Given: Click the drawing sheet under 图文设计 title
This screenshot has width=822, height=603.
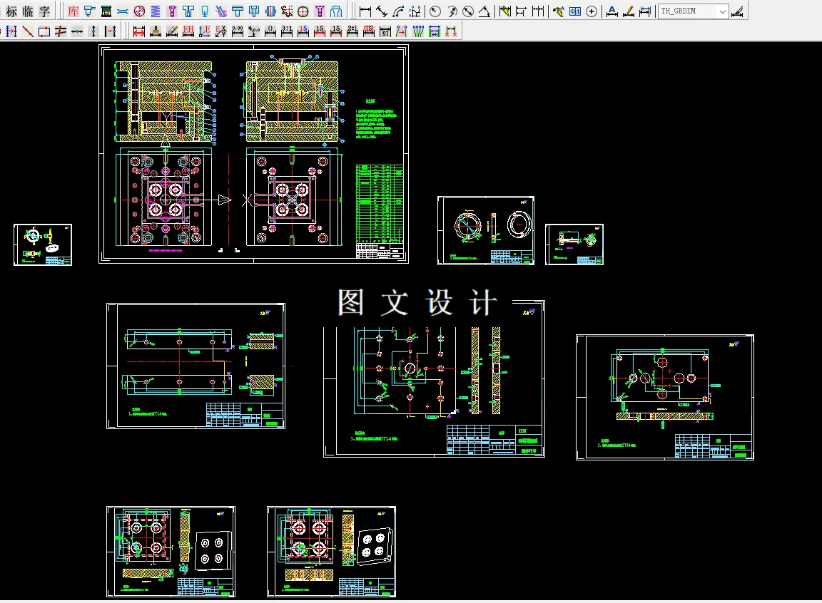Looking at the screenshot, I should pyautogui.click(x=434, y=379).
